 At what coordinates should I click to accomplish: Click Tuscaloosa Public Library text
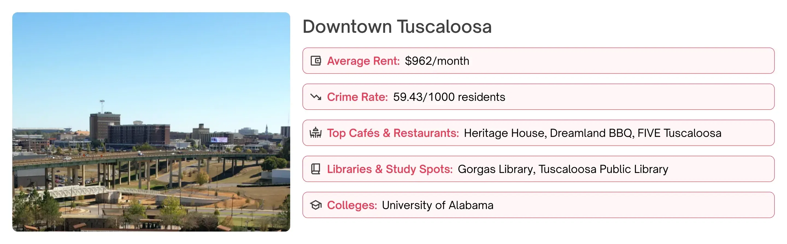point(603,169)
